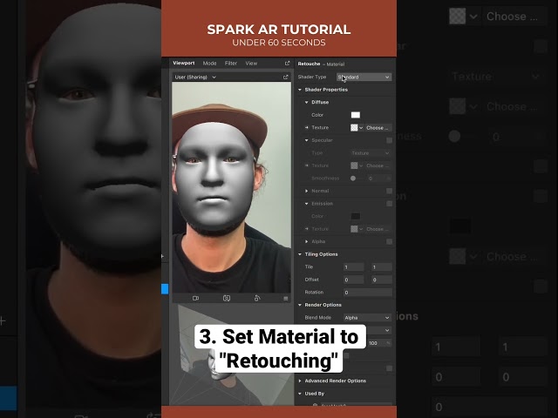Open the Specular Type dropdown
The height and width of the screenshot is (418, 558).
click(x=370, y=153)
